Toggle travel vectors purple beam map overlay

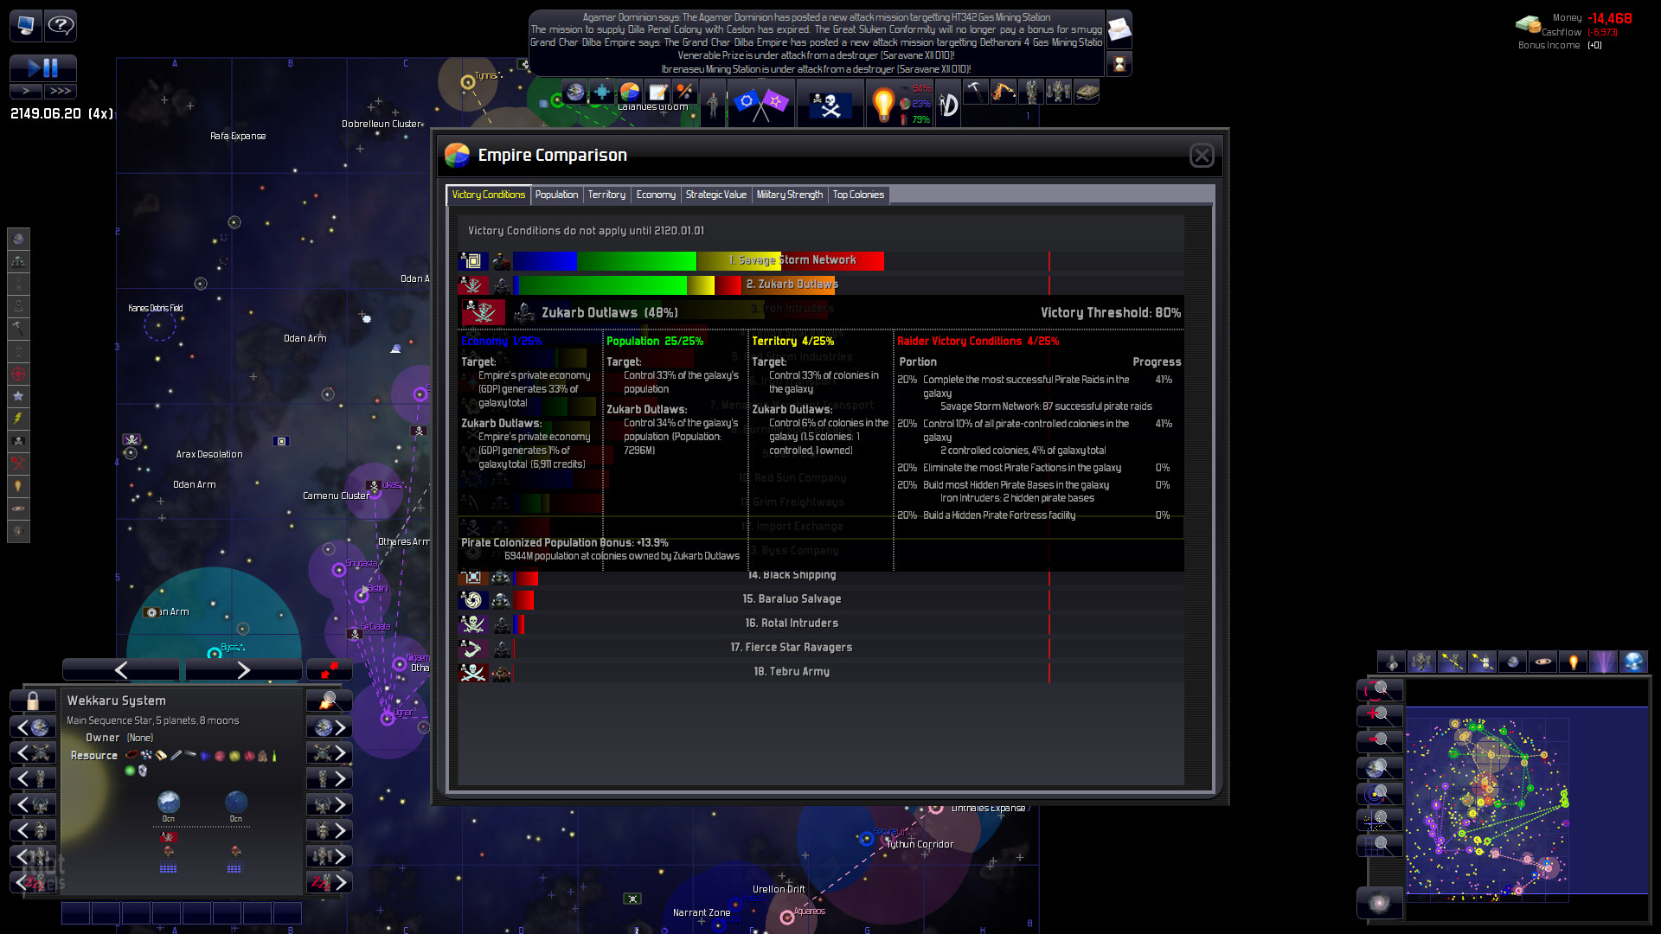click(x=1603, y=662)
